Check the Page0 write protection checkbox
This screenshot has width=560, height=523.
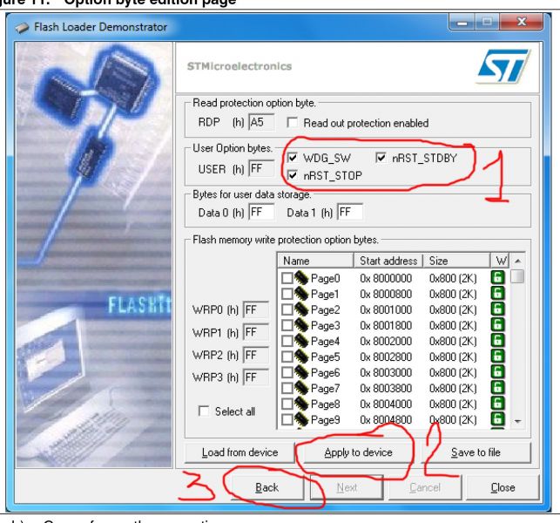point(287,278)
